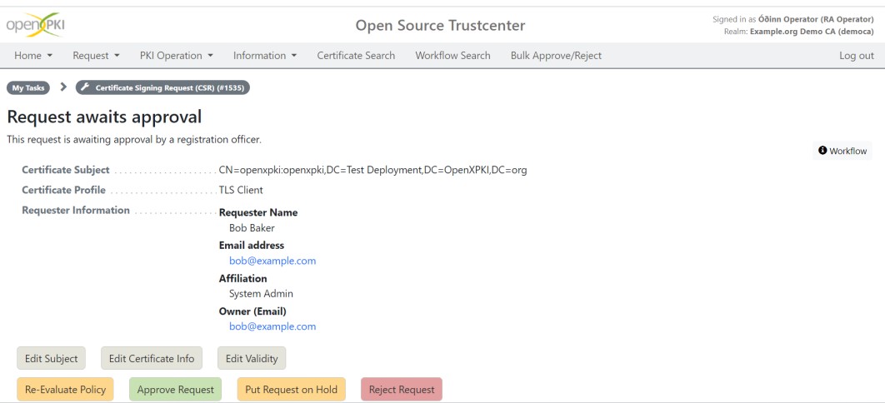Open Workflow Search page
885x403 pixels.
452,55
